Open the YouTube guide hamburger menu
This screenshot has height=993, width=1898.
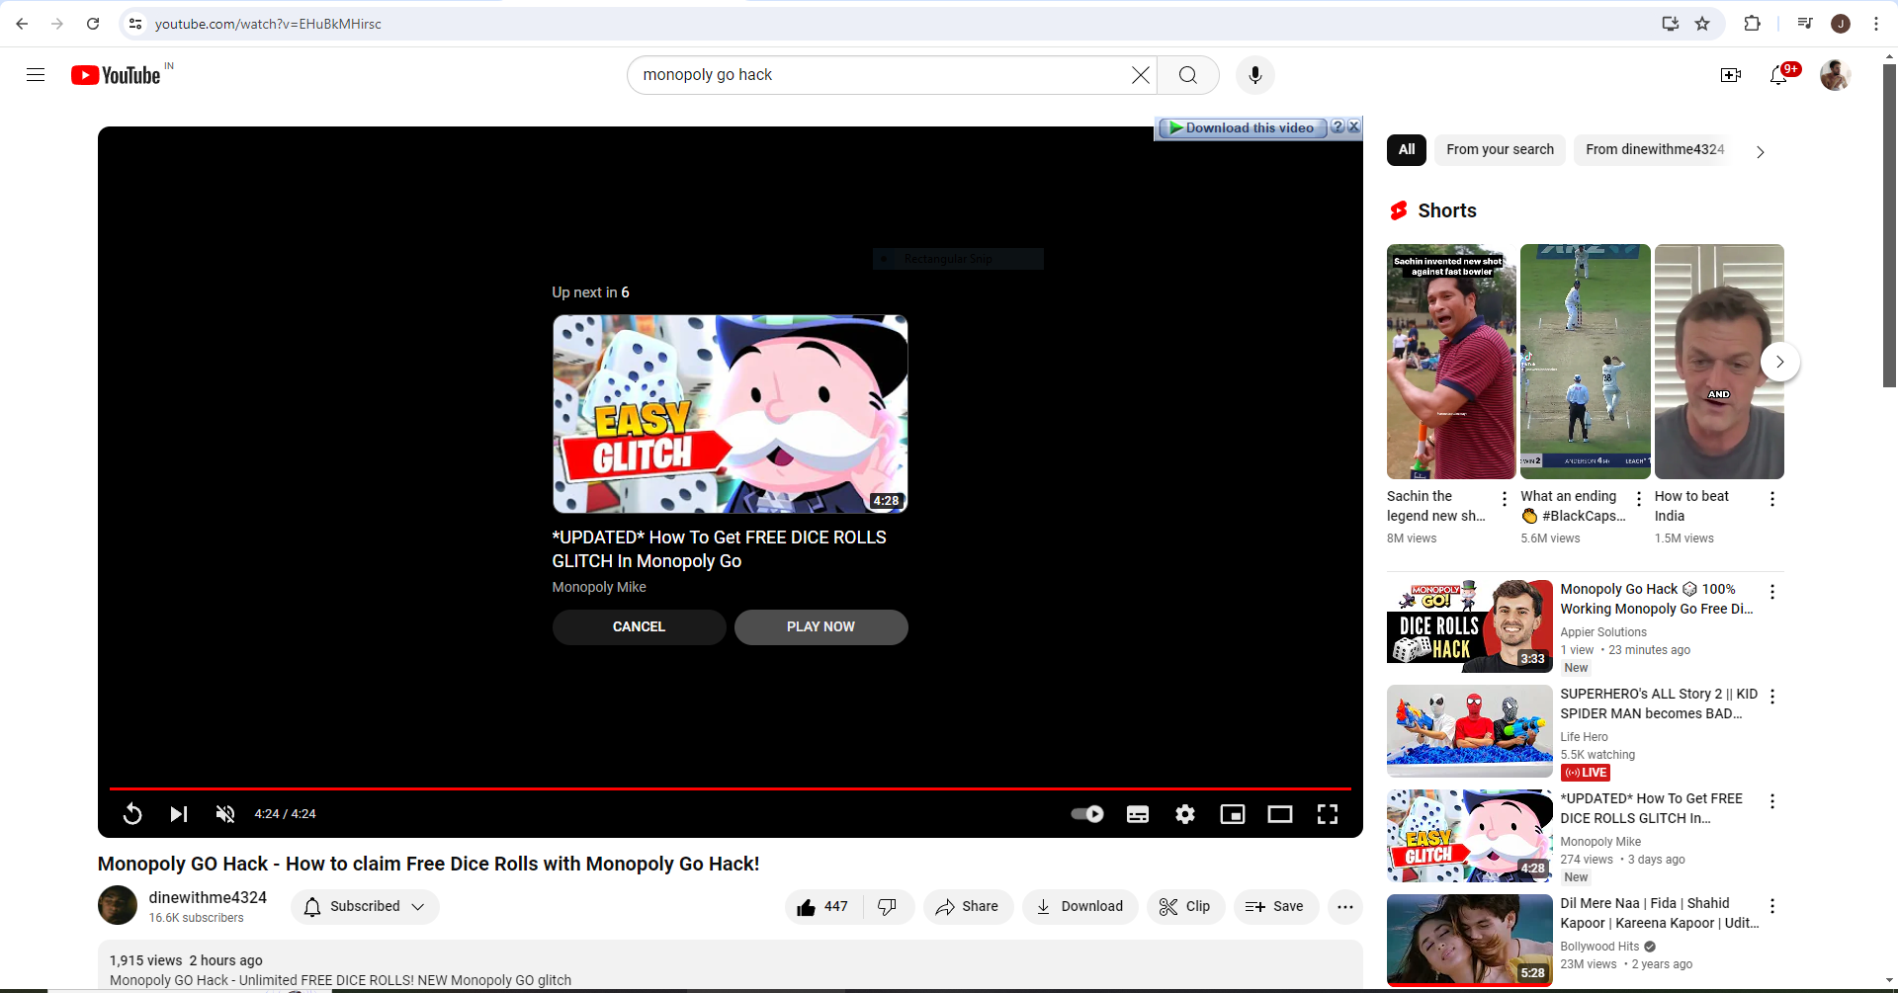pos(36,75)
